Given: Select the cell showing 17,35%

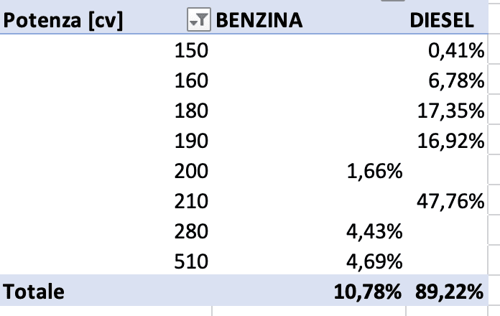Looking at the screenshot, I should [450, 111].
